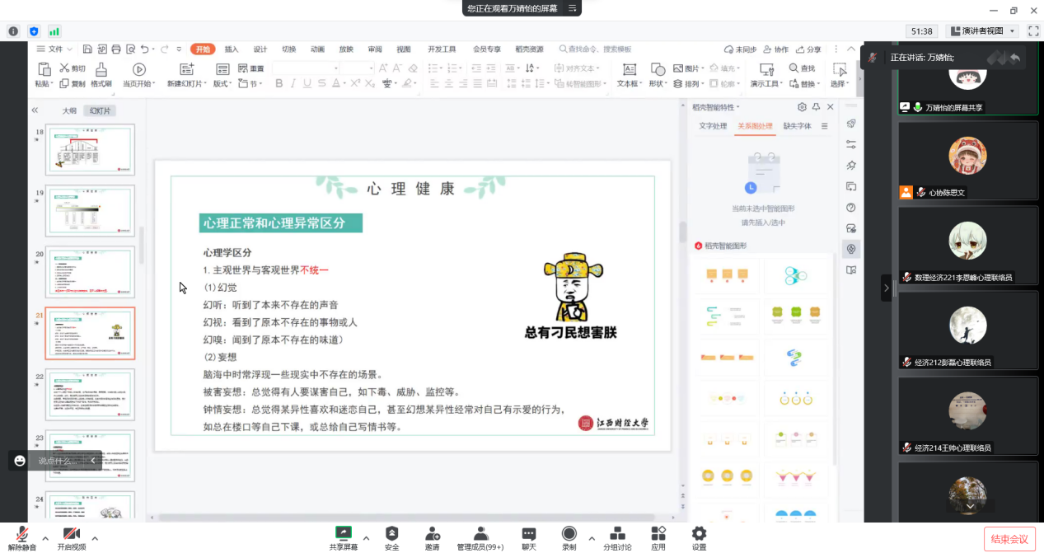Check the green network signal icon
The height and width of the screenshot is (553, 1044).
[x=54, y=31]
